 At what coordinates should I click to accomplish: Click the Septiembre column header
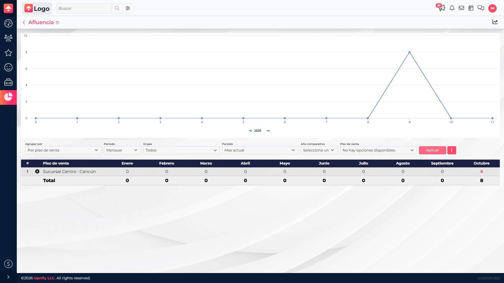[x=442, y=163]
